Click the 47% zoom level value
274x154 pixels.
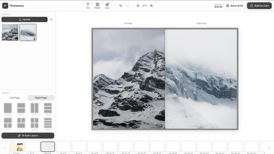(145, 6)
